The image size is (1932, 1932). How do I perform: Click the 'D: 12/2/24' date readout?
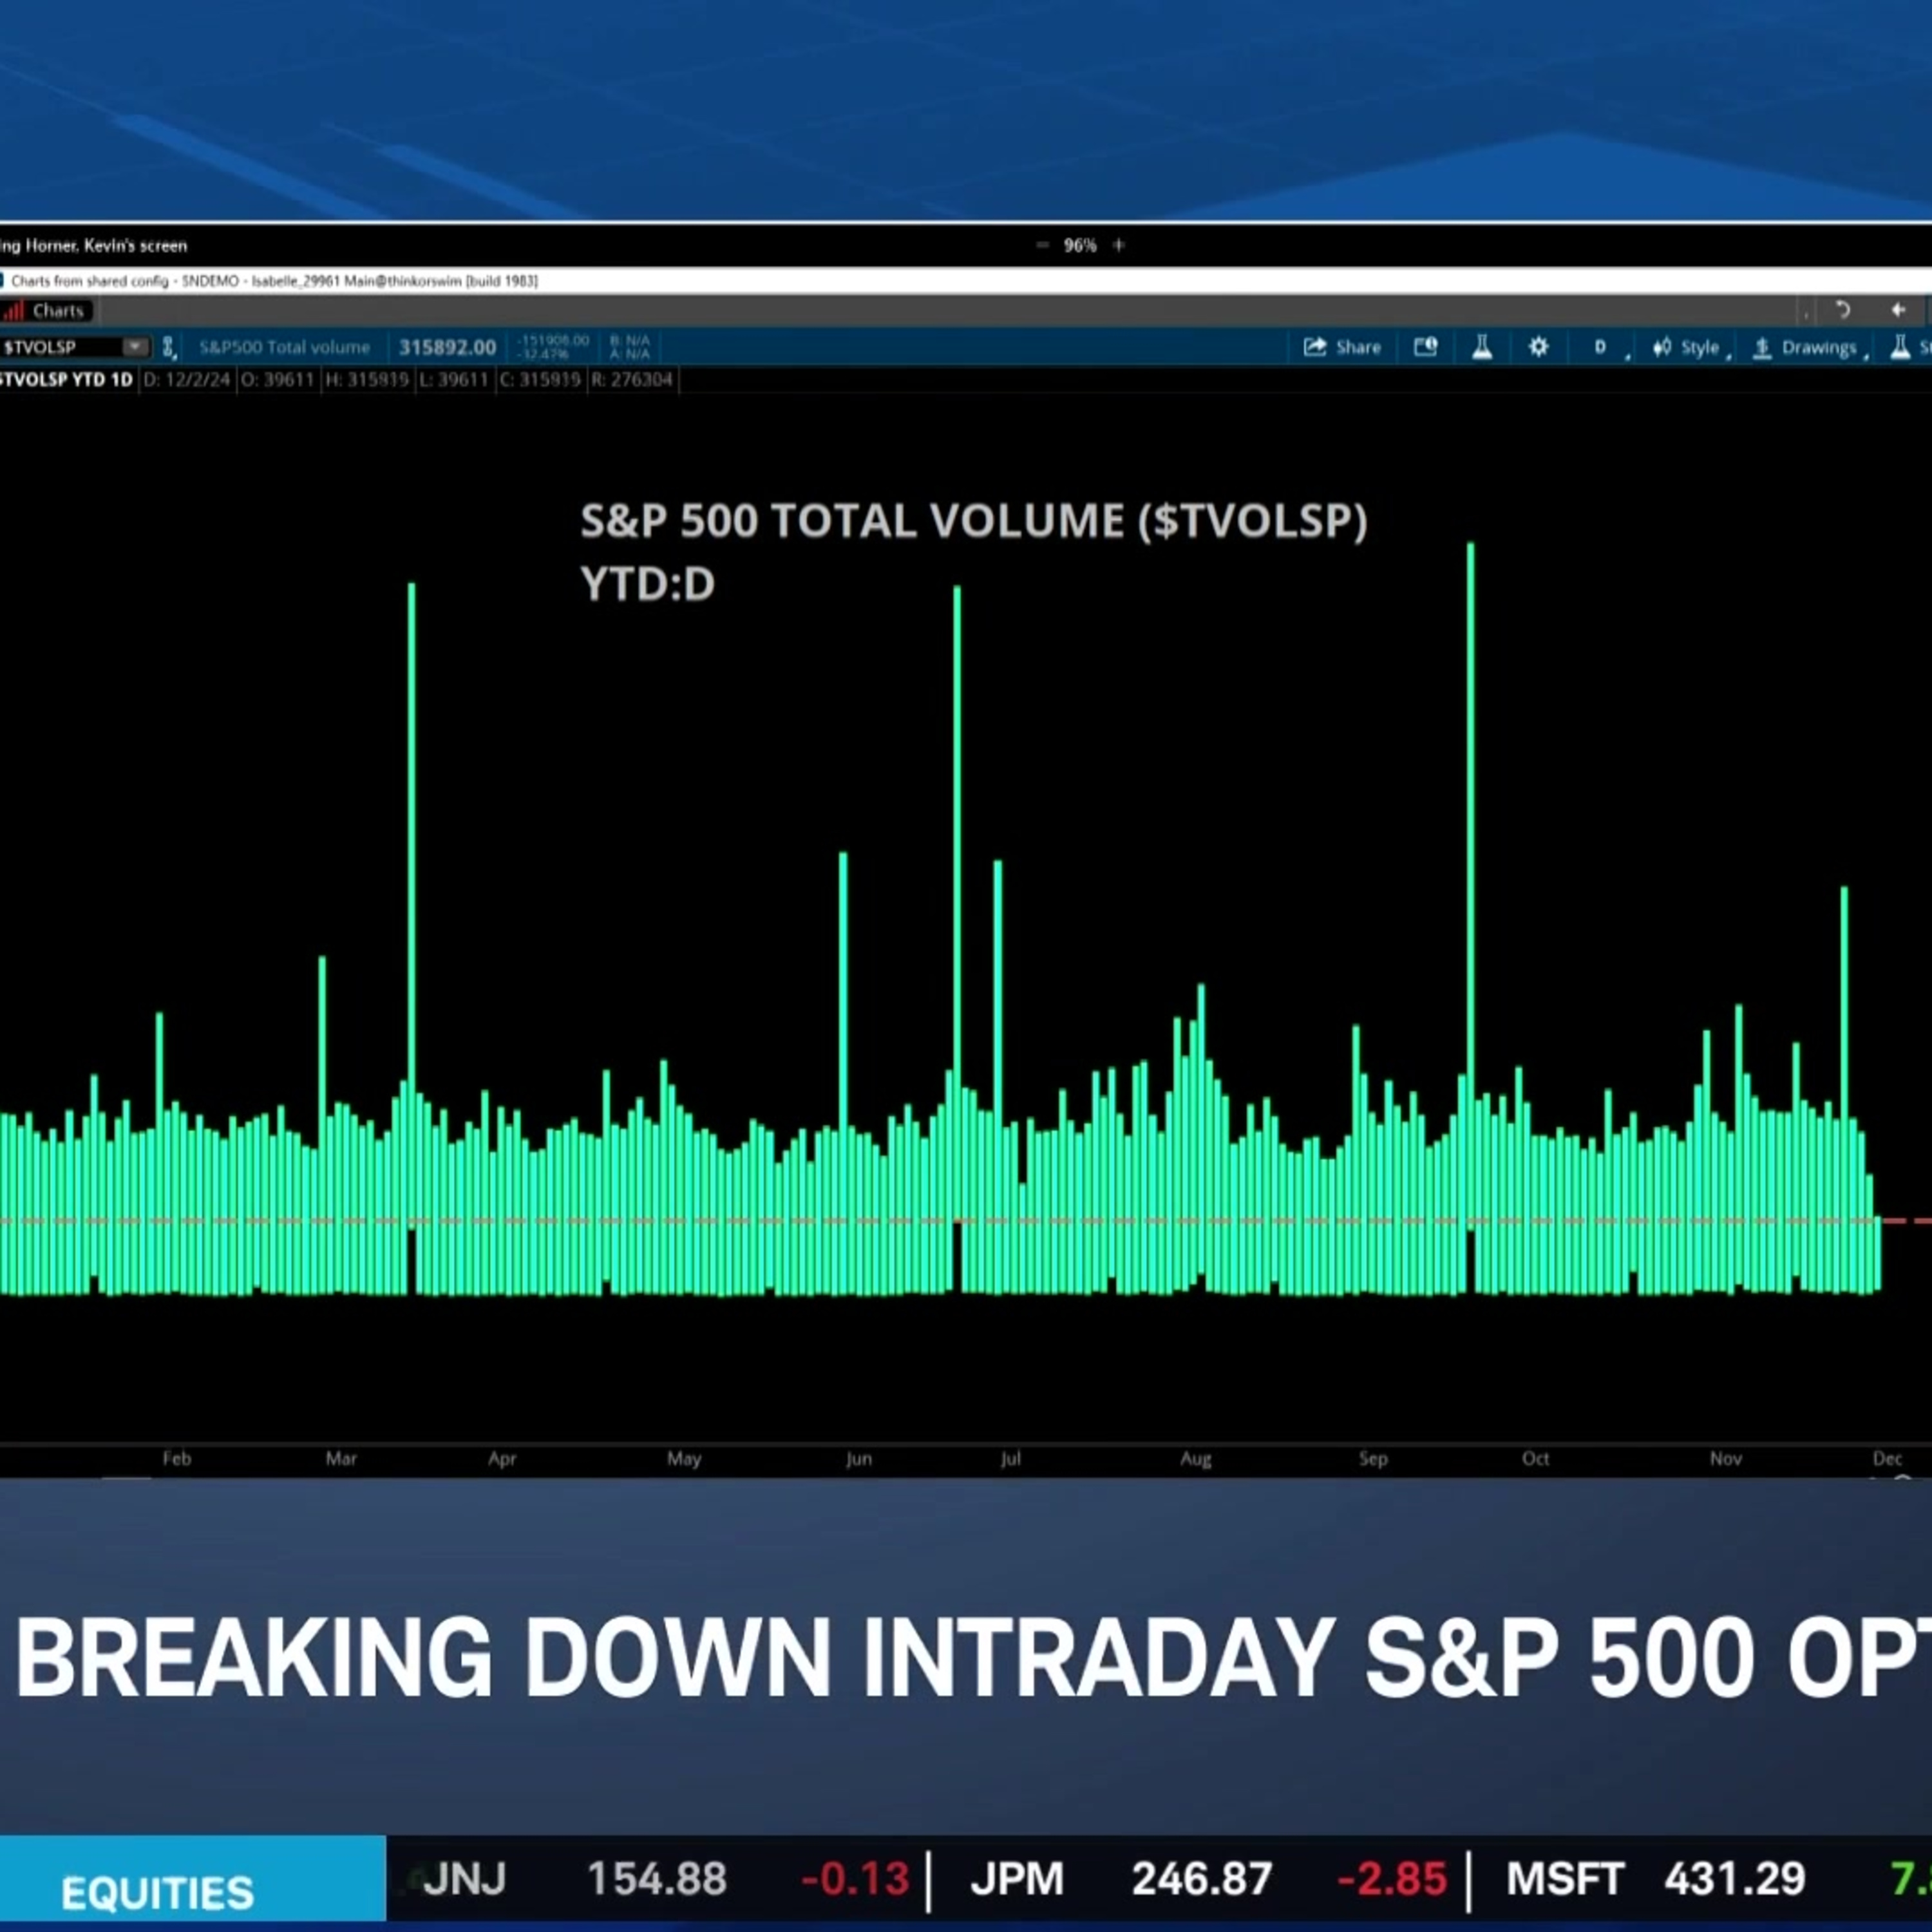(x=187, y=380)
